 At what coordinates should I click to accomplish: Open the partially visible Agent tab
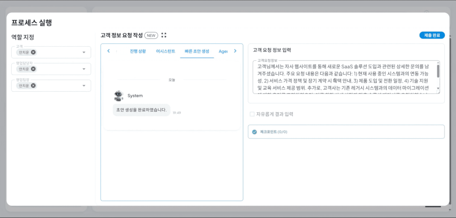(x=223, y=51)
